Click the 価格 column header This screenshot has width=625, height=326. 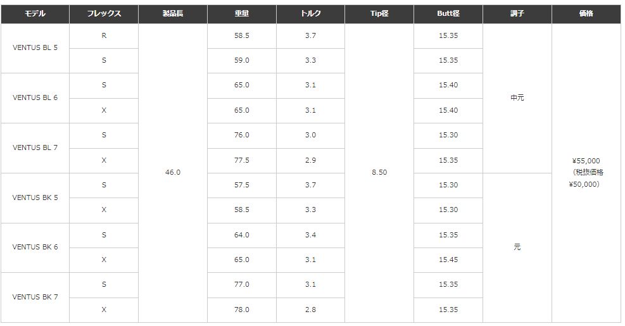(586, 13)
